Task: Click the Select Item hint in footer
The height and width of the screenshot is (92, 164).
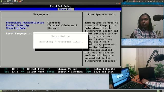Action: coord(33,69)
